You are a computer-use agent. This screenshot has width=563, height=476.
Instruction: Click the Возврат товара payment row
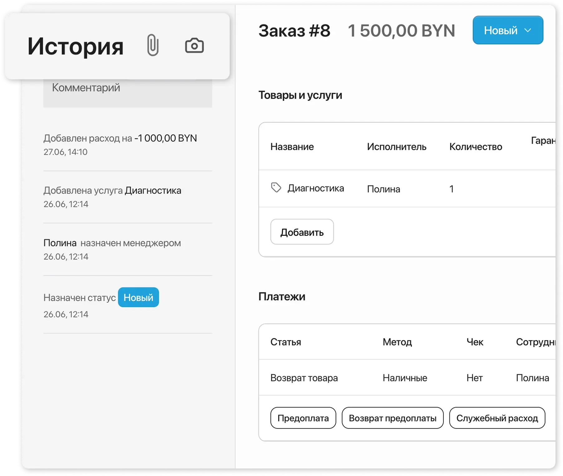click(304, 378)
